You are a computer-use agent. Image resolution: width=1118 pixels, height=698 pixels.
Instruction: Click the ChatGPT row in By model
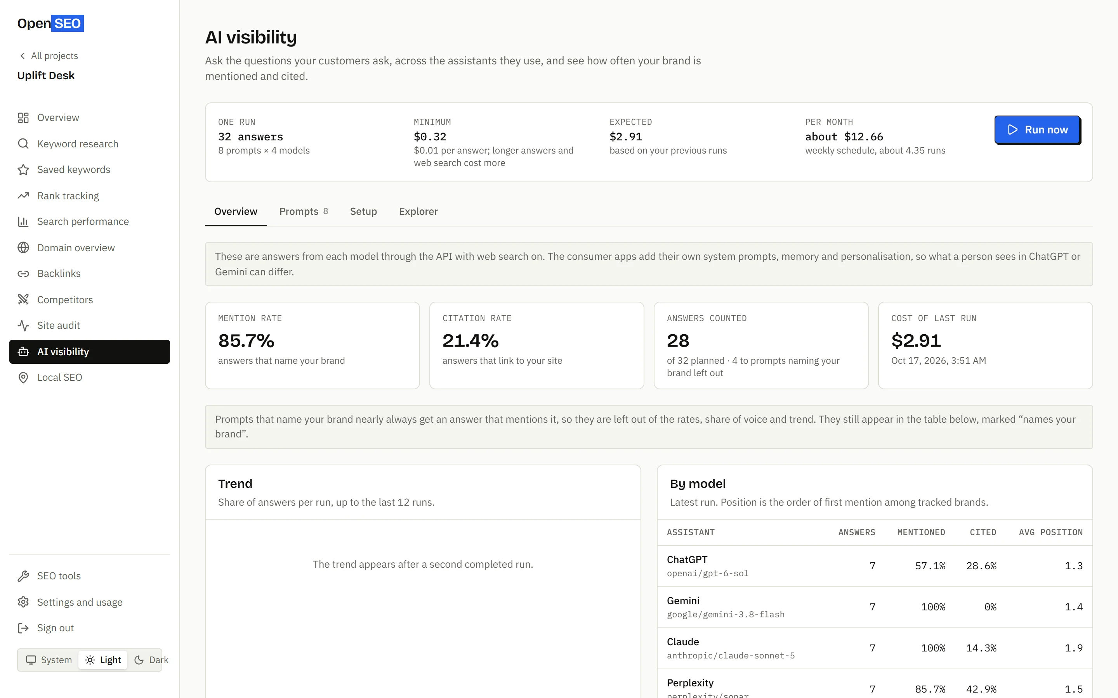(875, 566)
